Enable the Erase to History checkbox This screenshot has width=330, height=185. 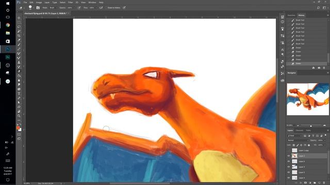point(106,8)
